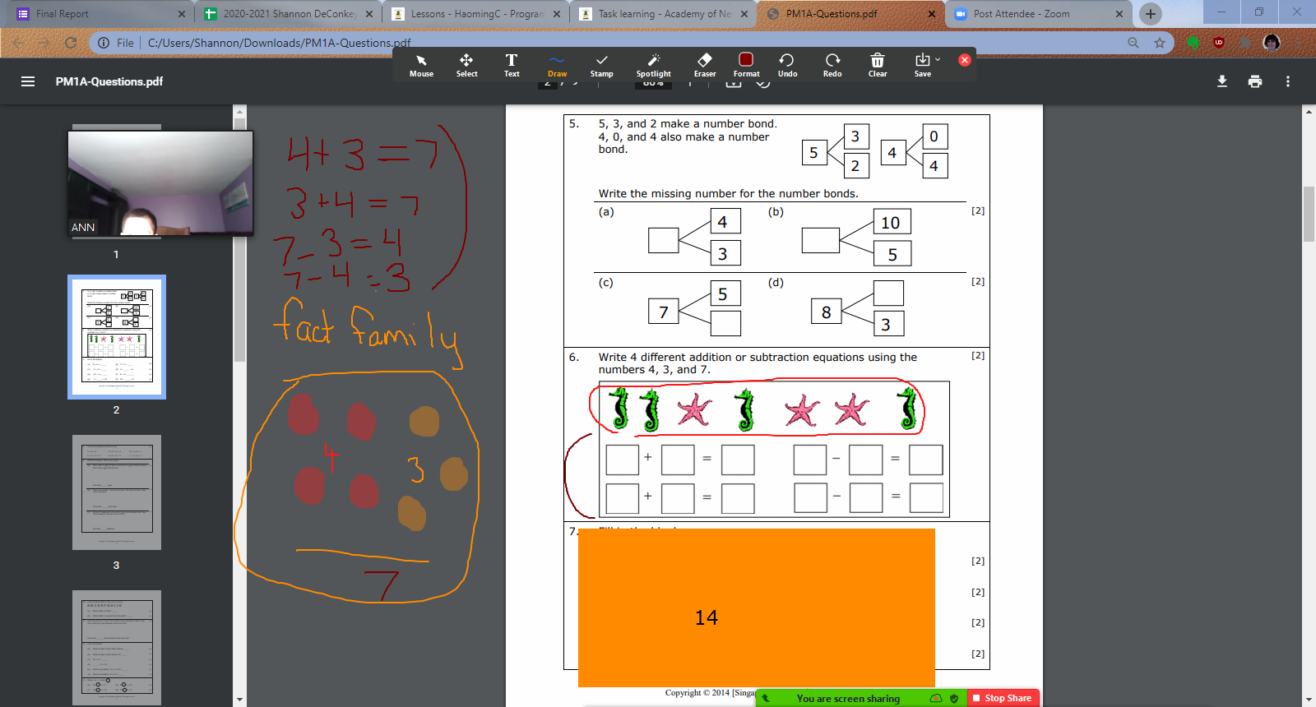Select the PM1A-Questions.pdf tab
This screenshot has height=707, width=1316.
click(850, 14)
